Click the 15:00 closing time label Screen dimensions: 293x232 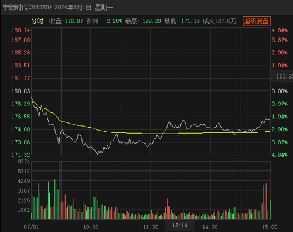270,227
